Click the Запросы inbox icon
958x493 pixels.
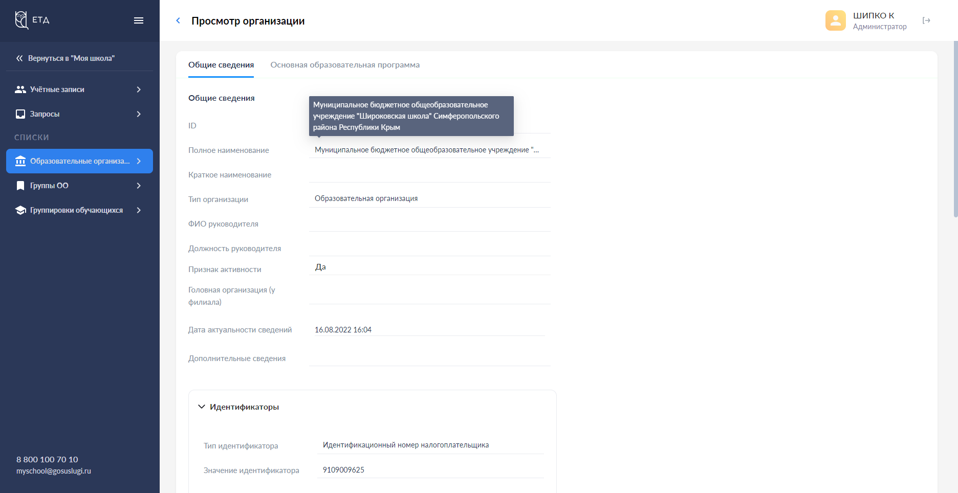click(20, 114)
